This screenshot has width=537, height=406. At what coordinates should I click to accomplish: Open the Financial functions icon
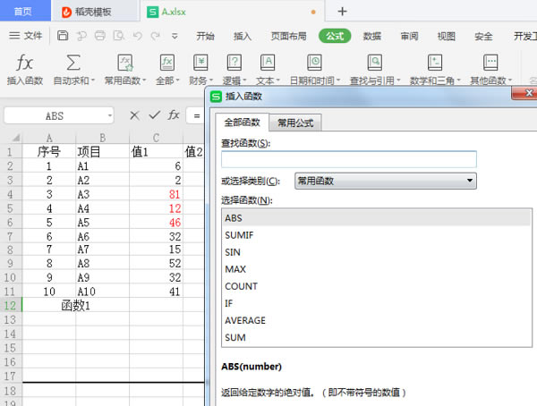point(201,63)
